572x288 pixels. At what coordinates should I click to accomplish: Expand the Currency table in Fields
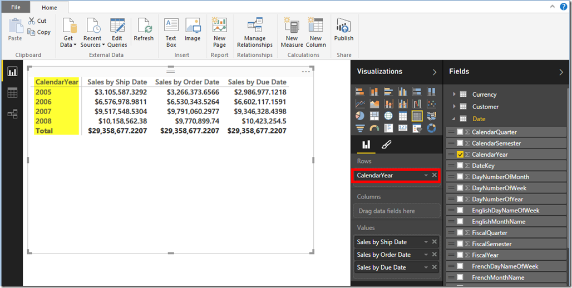[x=454, y=95]
